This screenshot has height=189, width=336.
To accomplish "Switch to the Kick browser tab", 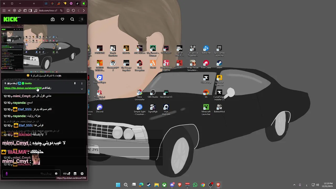I will pos(84,3).
